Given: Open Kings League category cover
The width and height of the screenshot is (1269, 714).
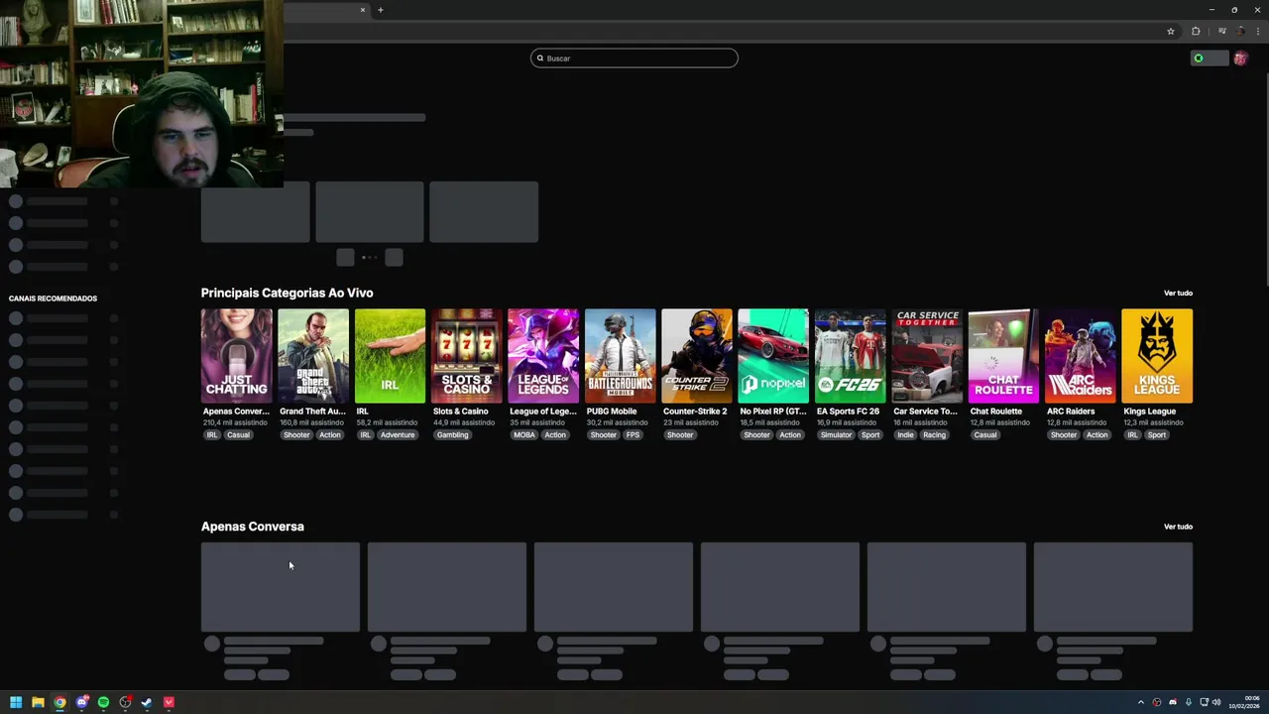Looking at the screenshot, I should pos(1157,356).
